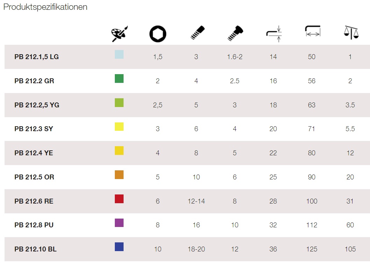Click the hexagon key size icon
The image size is (370, 263).
[x=158, y=34]
